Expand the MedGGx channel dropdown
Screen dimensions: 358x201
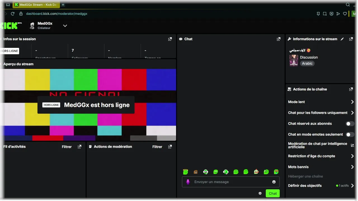[65, 26]
